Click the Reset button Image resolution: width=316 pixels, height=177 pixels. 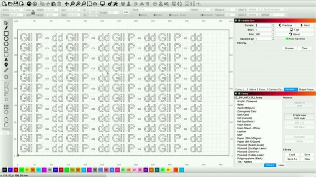(294, 34)
